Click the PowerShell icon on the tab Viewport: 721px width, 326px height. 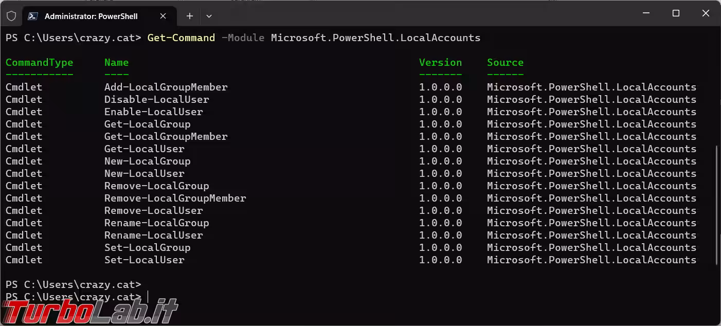(x=32, y=16)
